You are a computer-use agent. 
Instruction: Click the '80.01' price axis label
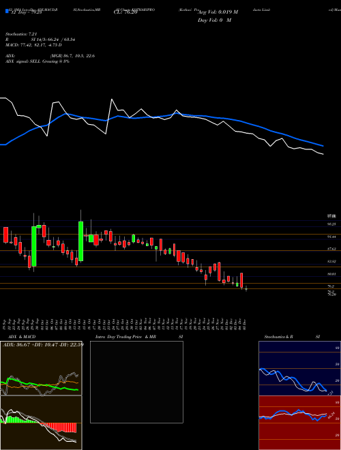(331, 274)
